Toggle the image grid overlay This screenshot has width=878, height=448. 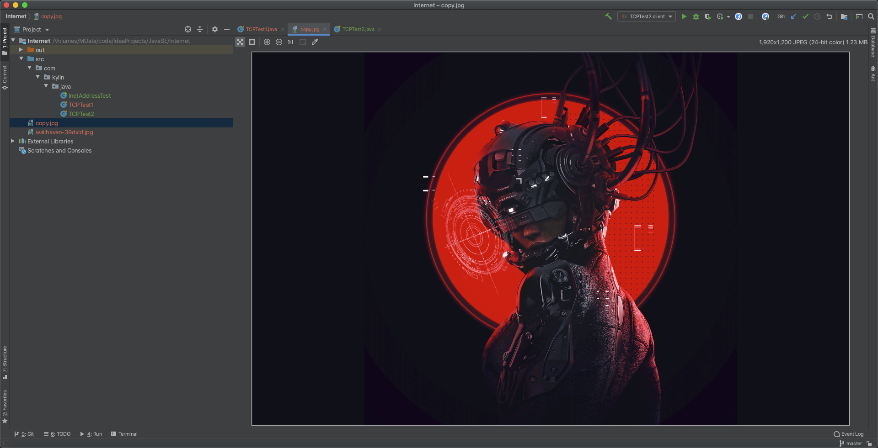coord(252,42)
